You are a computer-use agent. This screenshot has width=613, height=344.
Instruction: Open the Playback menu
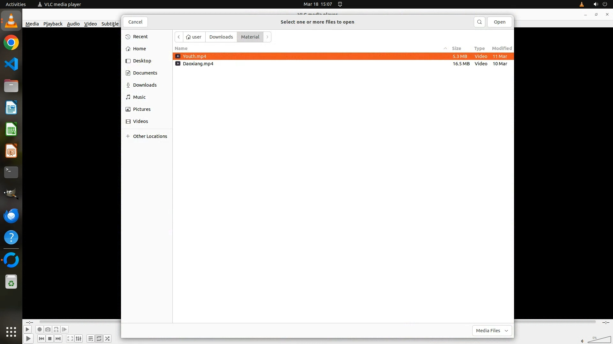(53, 24)
